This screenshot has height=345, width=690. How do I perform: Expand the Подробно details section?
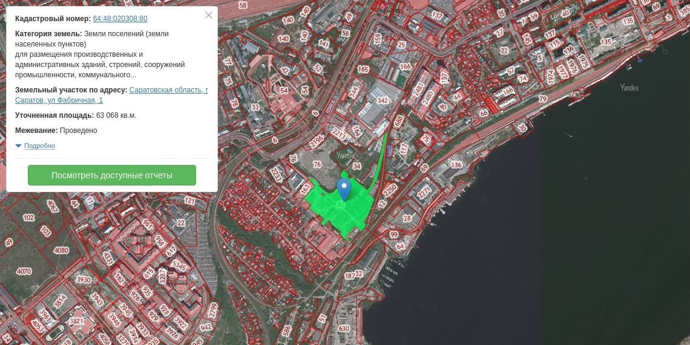pyautogui.click(x=39, y=146)
